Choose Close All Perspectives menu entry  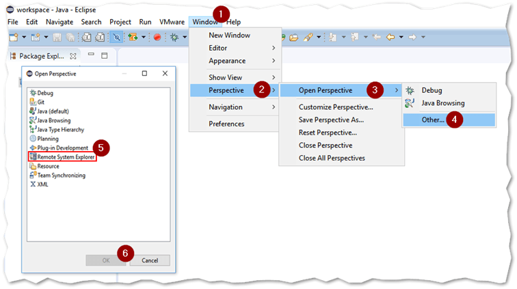tap(342, 159)
